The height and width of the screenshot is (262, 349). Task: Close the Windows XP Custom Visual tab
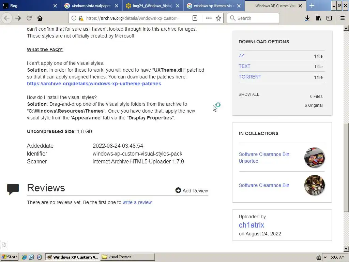[300, 6]
